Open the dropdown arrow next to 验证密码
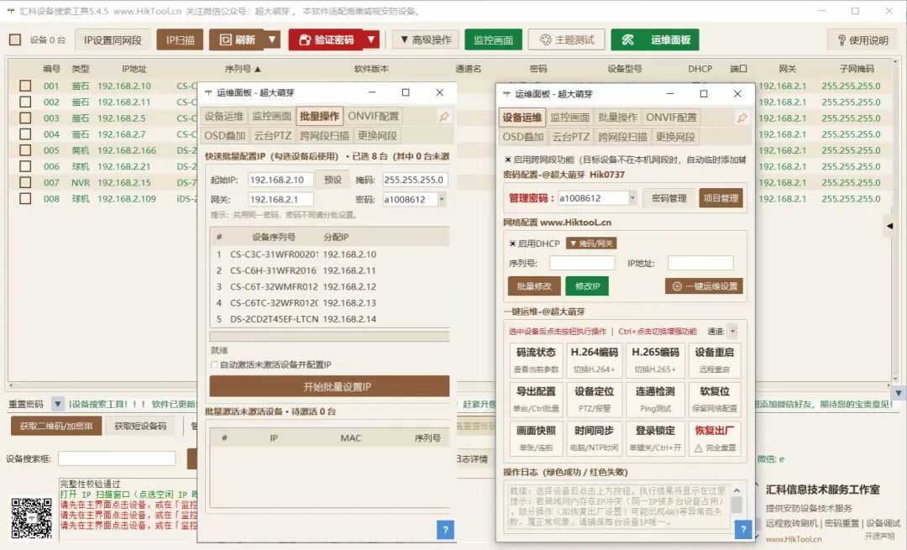Screen dimensions: 907x550 pos(371,40)
